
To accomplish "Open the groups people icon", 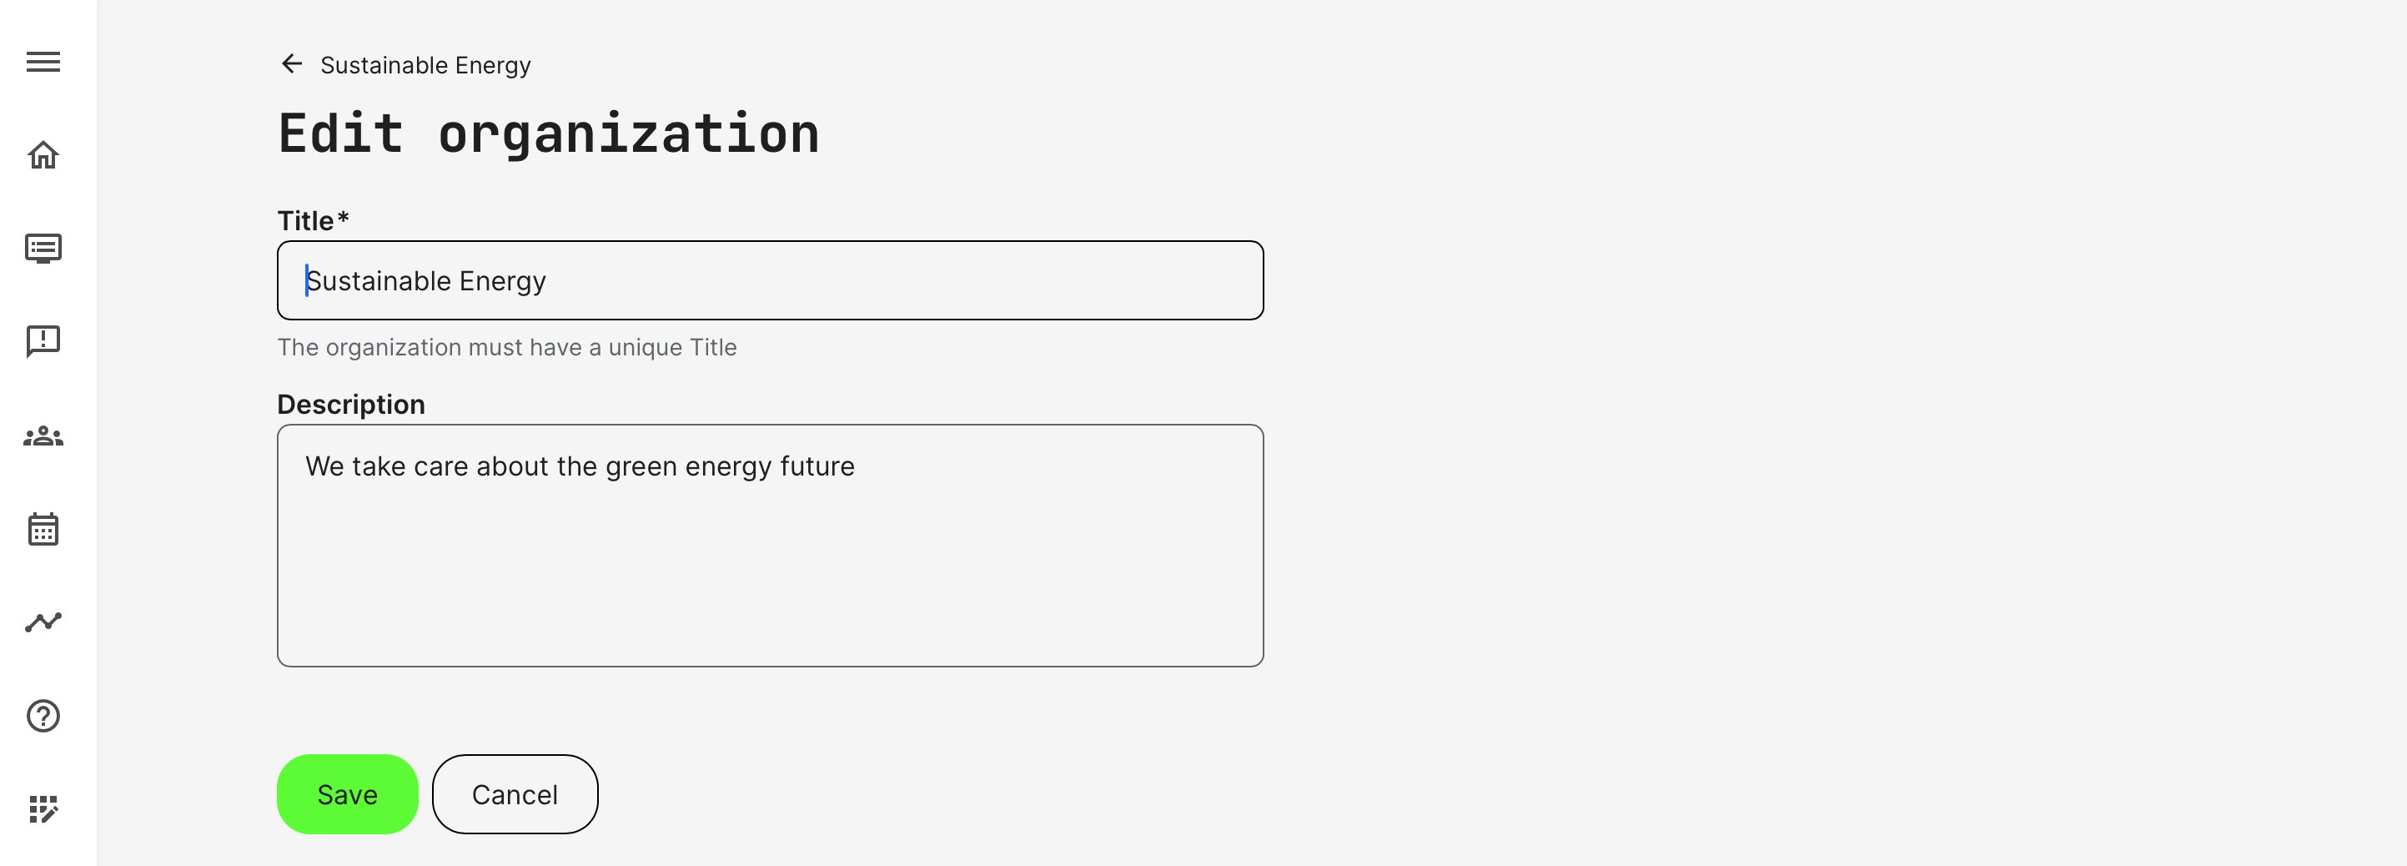I will [43, 436].
